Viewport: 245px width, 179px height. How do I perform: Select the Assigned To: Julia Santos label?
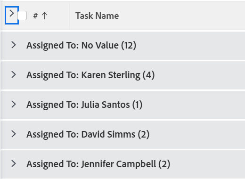tap(84, 105)
